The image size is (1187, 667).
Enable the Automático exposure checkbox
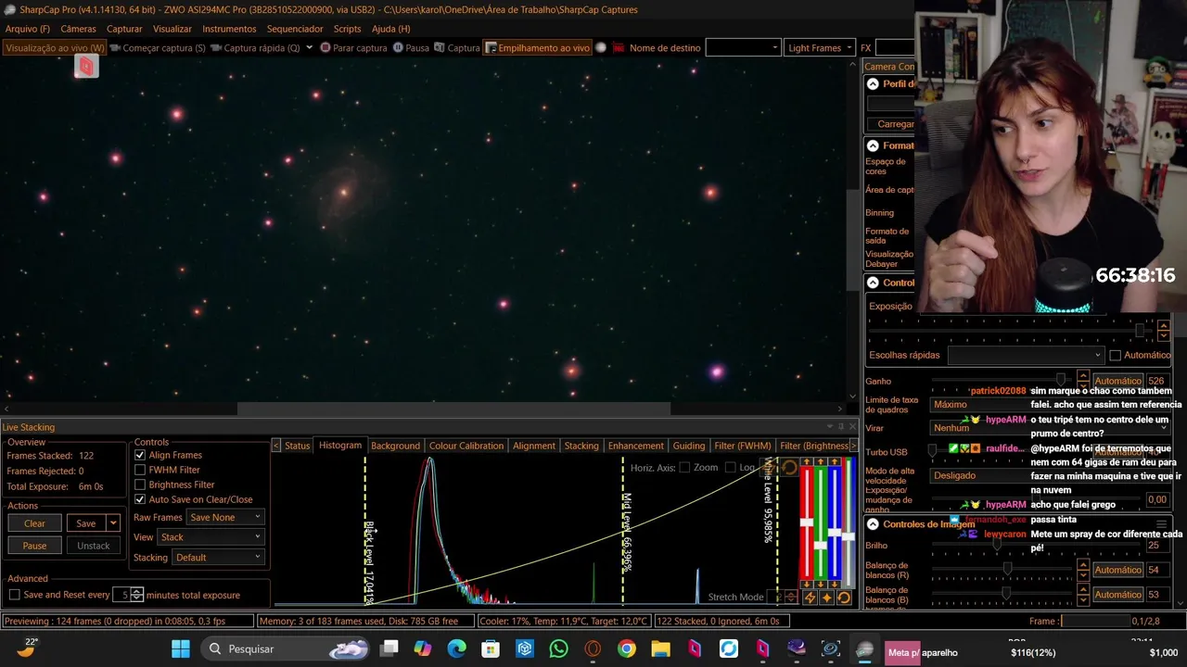pos(1116,355)
